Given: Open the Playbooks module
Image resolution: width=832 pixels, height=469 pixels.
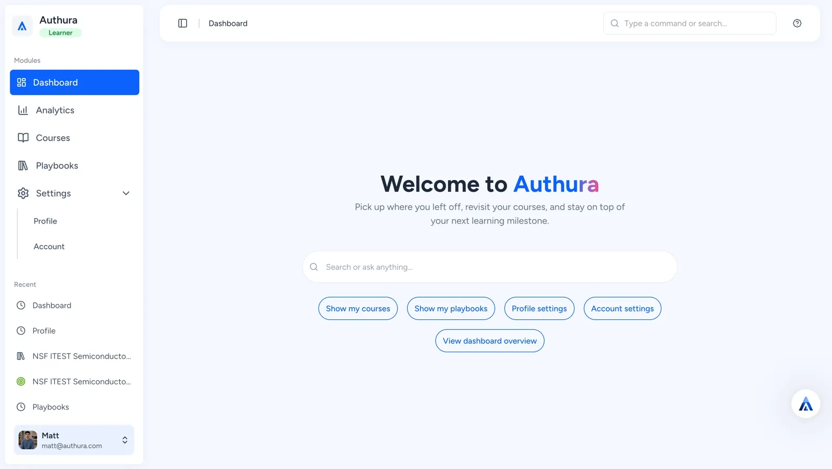Looking at the screenshot, I should click(x=74, y=165).
